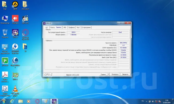Image resolution: width=174 pixels, height=104 pixels.
Task: Open Internet Explorer from the taskbar
Action: [x=12, y=101]
